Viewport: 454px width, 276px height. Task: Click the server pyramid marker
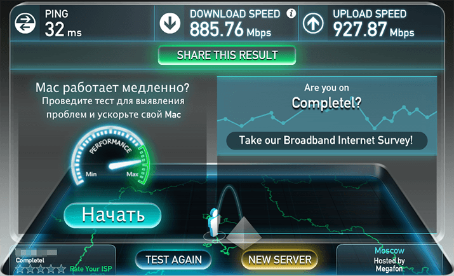[x=244, y=233]
